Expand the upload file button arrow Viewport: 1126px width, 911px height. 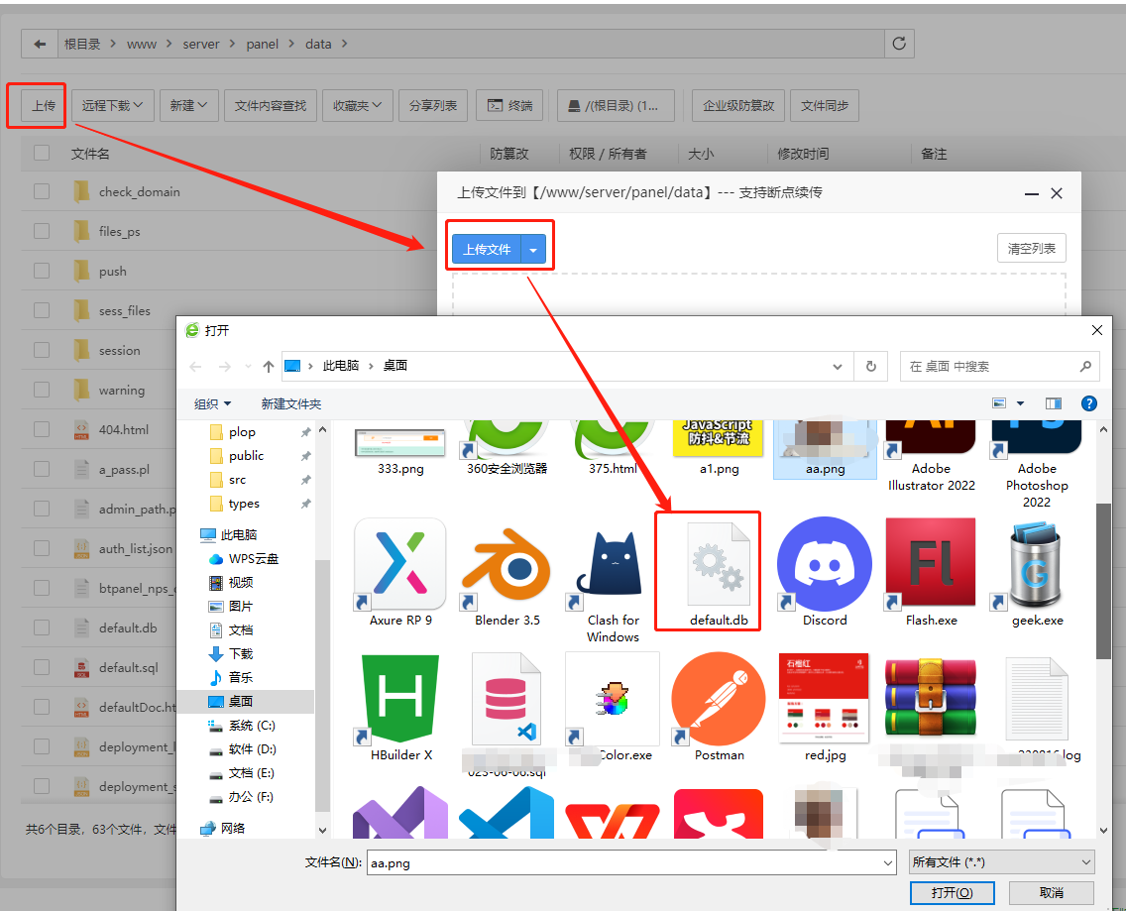(x=533, y=250)
